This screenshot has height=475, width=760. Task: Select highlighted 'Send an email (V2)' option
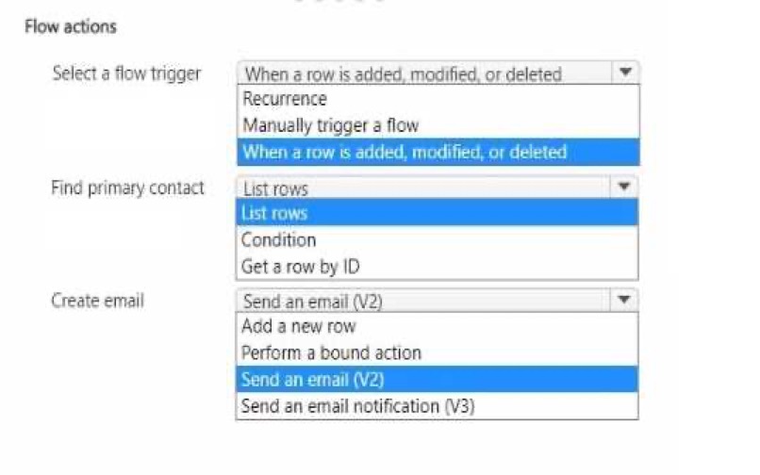coord(438,380)
